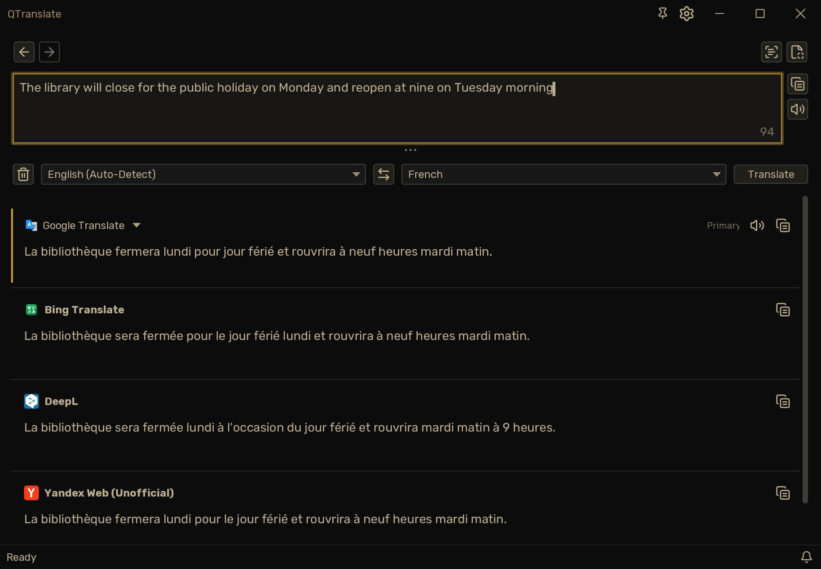Copy the Yandex Web translation result
The height and width of the screenshot is (569, 821).
click(x=783, y=493)
